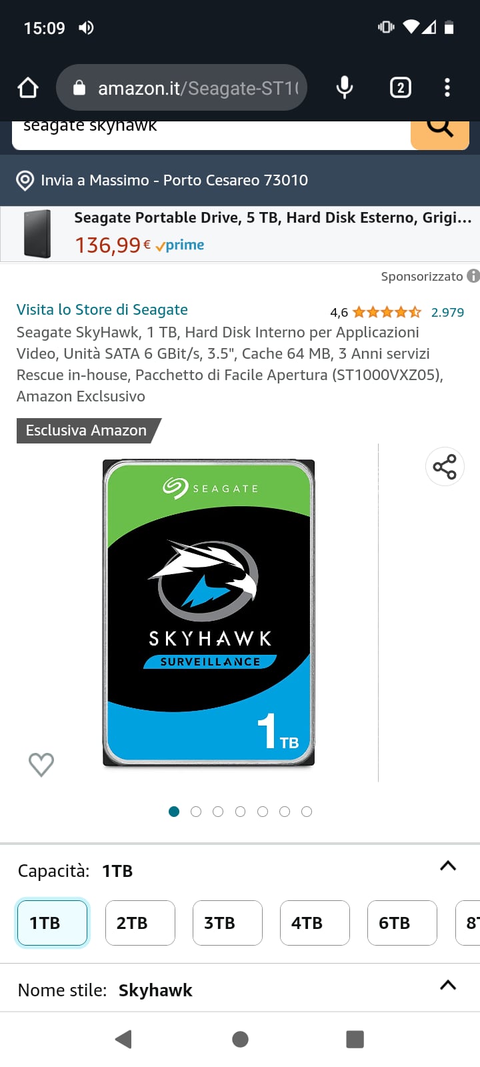Open the sponsored Seagate Portable Drive ad

[x=240, y=234]
